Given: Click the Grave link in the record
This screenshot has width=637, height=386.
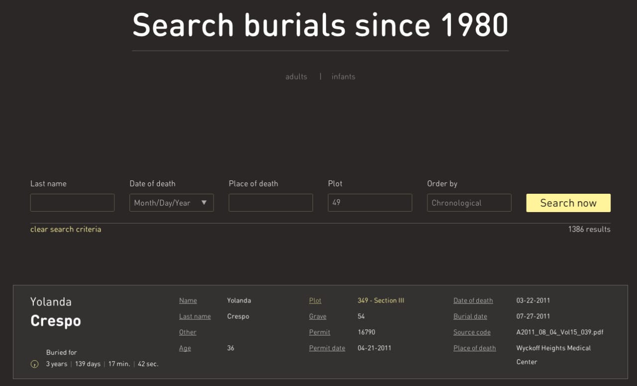Looking at the screenshot, I should [318, 316].
